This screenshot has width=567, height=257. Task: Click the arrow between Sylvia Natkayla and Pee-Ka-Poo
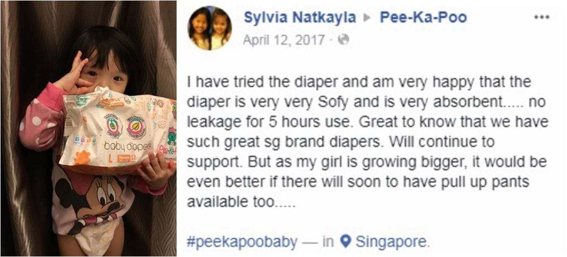[368, 18]
